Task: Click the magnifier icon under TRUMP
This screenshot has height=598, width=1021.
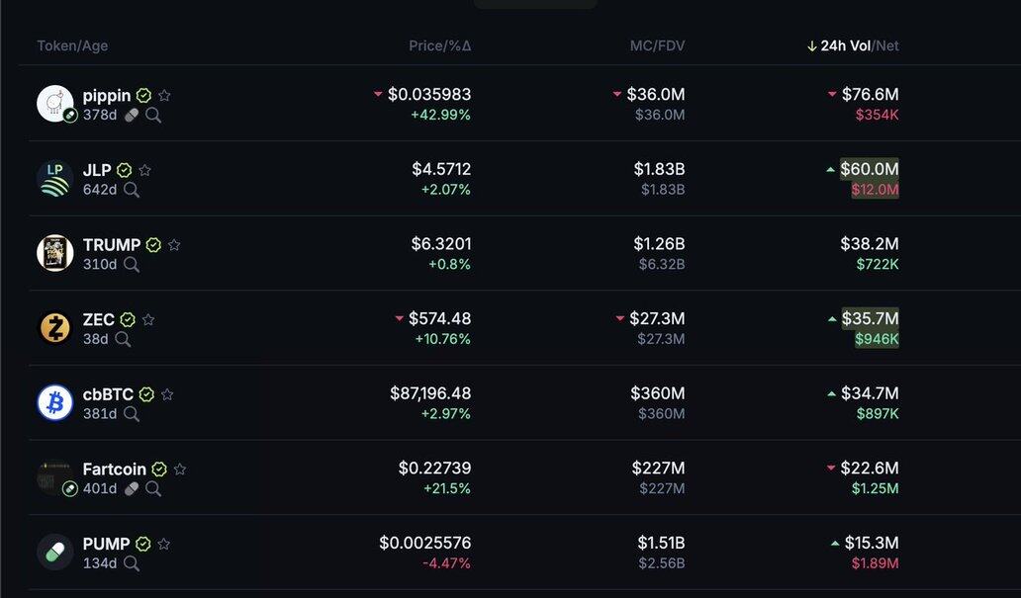Action: pos(132,265)
